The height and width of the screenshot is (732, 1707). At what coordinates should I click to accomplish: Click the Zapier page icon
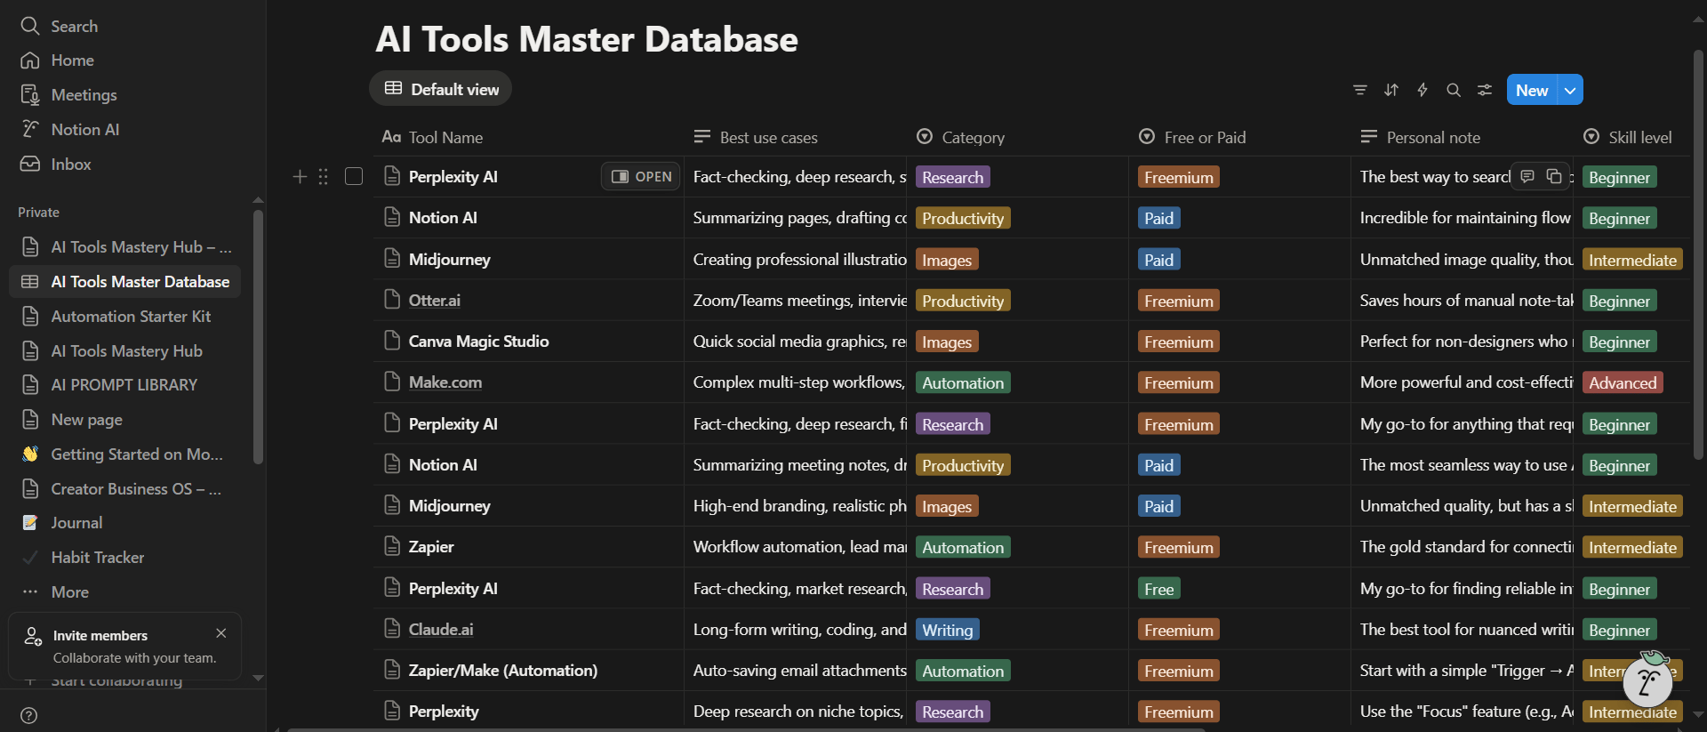click(392, 546)
